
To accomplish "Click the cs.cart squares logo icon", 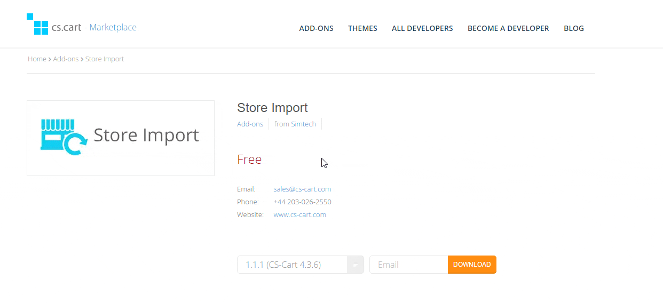I will click(37, 25).
